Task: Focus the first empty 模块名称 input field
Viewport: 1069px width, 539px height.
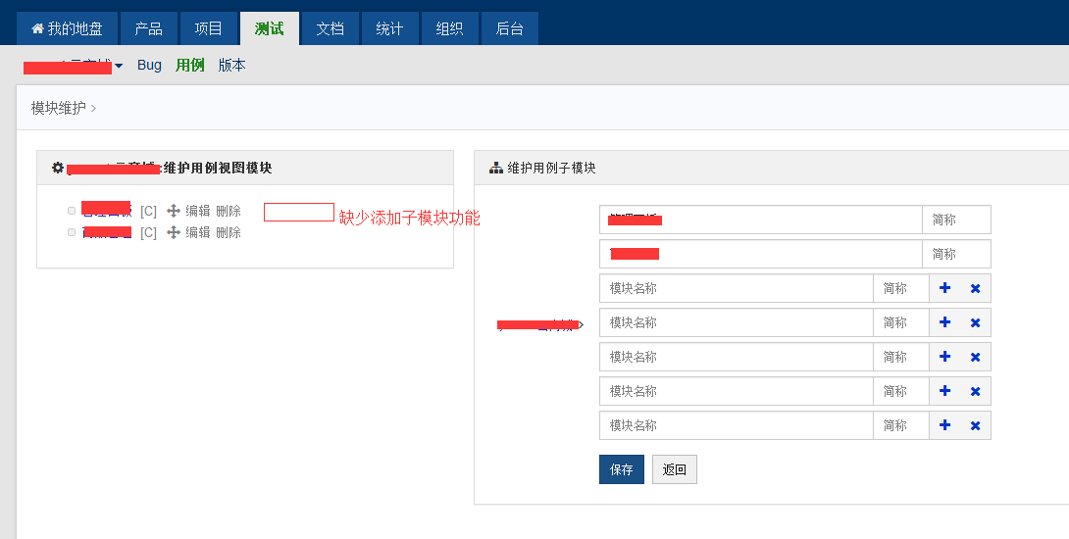Action: coord(736,288)
